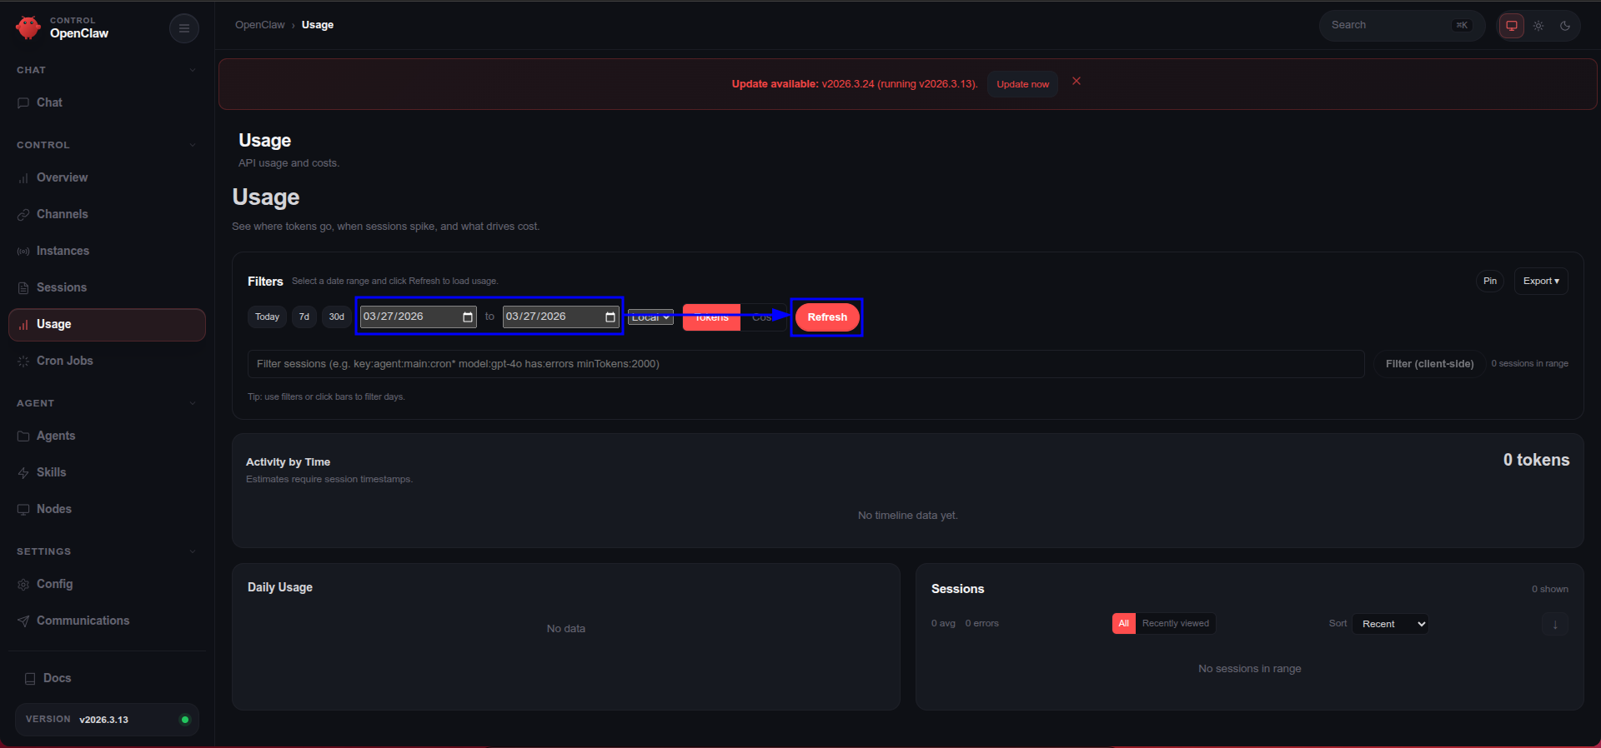The width and height of the screenshot is (1601, 748).
Task: Open the Local timezone dropdown
Action: point(650,317)
